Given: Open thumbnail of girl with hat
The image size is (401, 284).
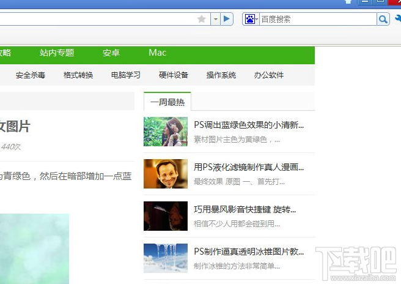Looking at the screenshot, I should click(x=166, y=132).
